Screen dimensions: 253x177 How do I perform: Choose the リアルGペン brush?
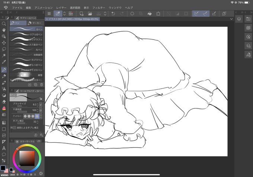pyautogui.click(x=26, y=34)
